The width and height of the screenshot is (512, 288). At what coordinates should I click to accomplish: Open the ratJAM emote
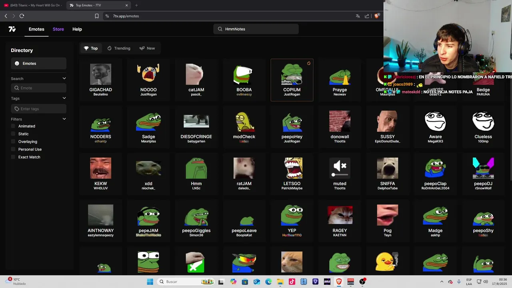(x=244, y=174)
